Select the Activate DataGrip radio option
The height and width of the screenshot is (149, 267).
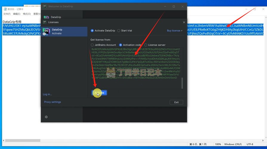(92, 31)
